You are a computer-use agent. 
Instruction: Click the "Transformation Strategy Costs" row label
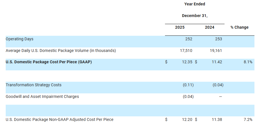(34, 85)
